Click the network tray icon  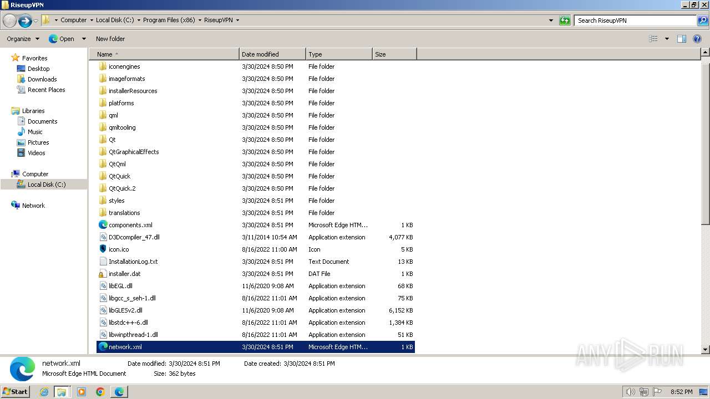point(644,392)
